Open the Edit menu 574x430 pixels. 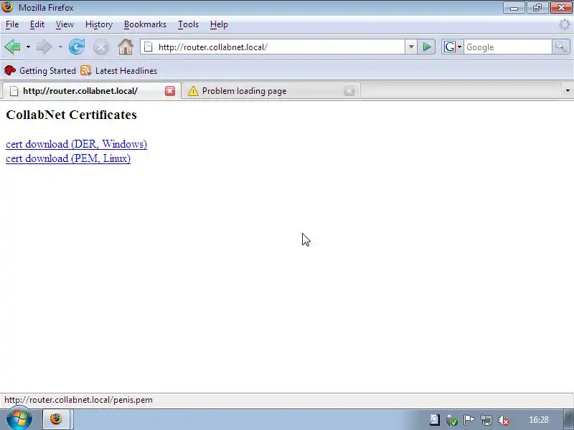pos(37,24)
